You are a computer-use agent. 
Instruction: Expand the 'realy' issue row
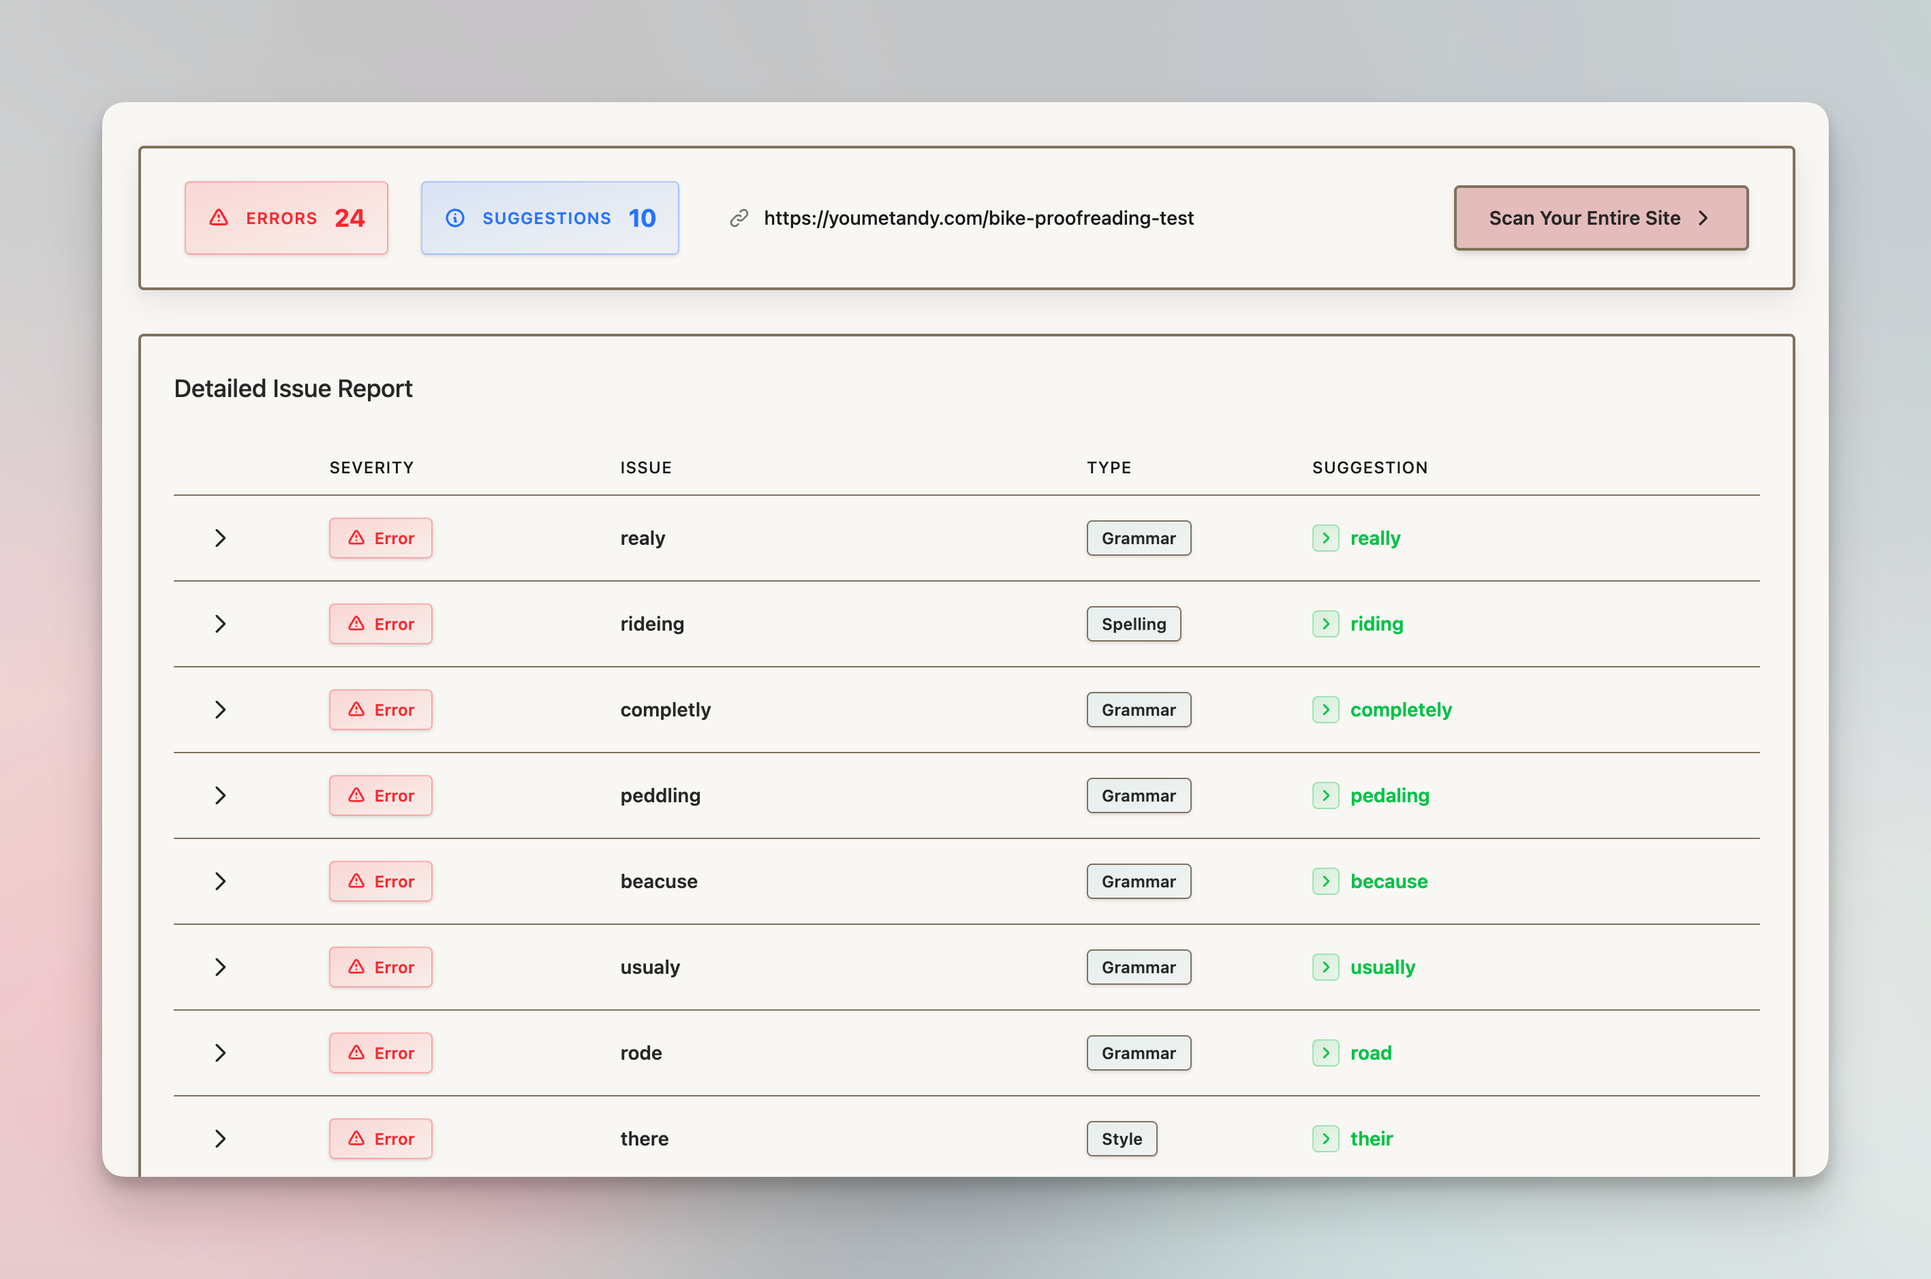219,538
